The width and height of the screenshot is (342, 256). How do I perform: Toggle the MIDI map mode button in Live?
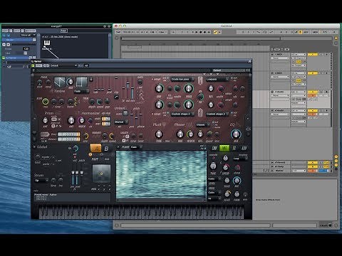[x=316, y=32]
